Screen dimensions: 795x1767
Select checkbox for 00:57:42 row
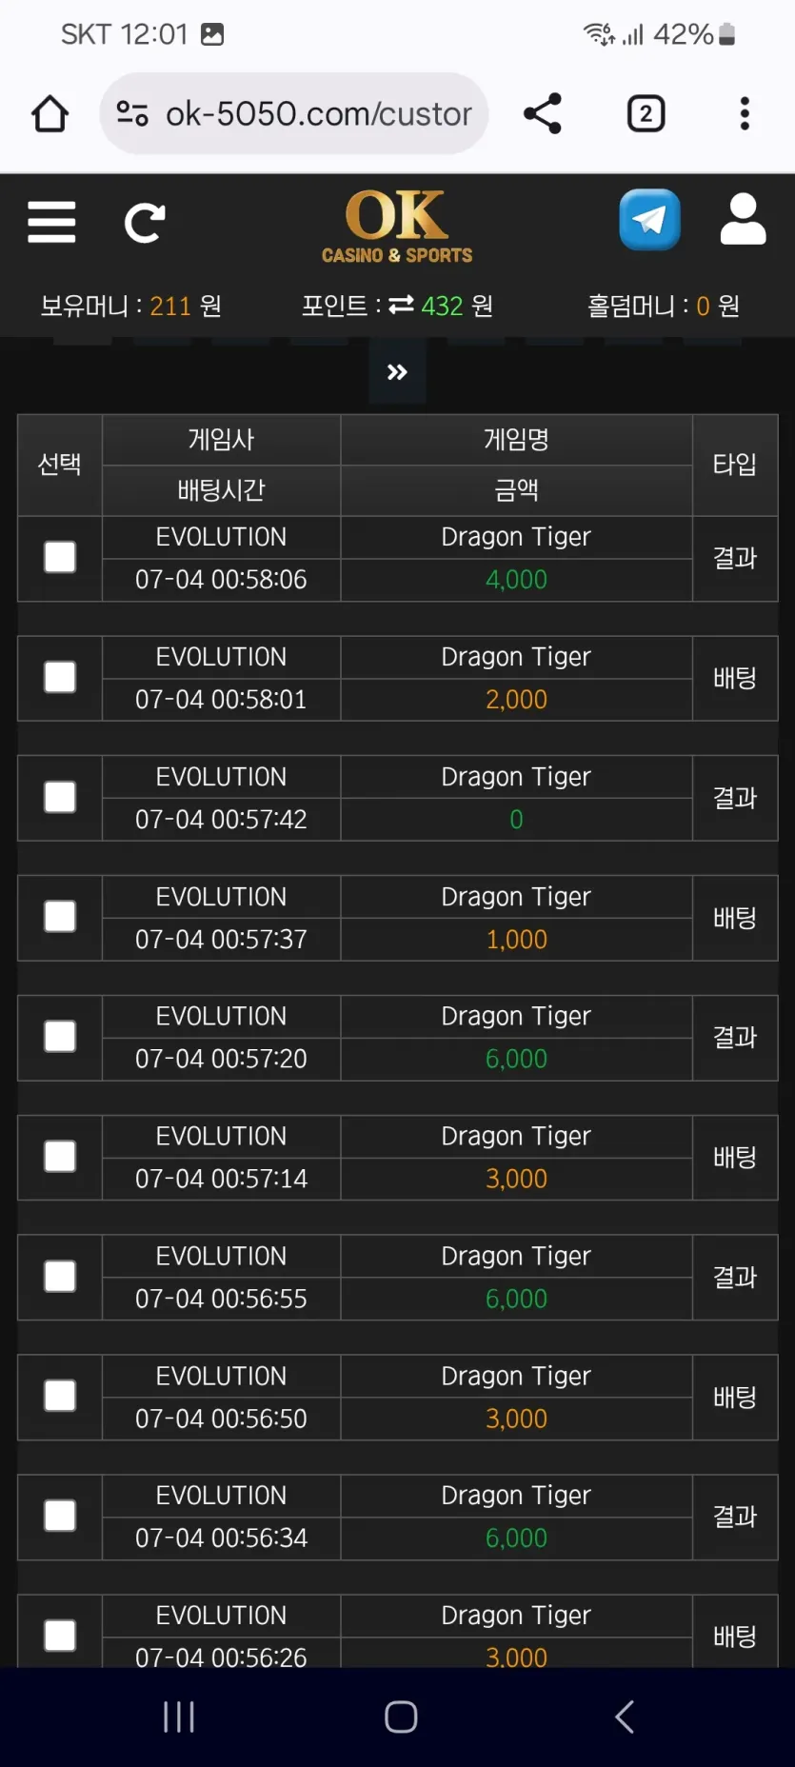tap(60, 797)
